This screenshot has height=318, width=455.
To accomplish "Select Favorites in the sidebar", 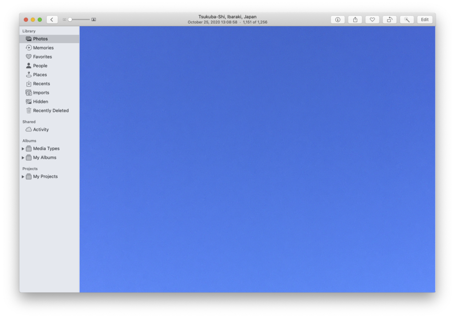I will [42, 57].
